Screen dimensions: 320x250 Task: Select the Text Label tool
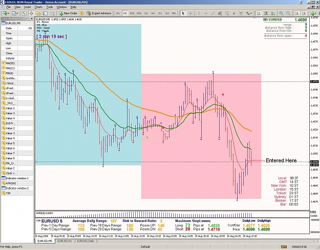[x=241, y=13]
